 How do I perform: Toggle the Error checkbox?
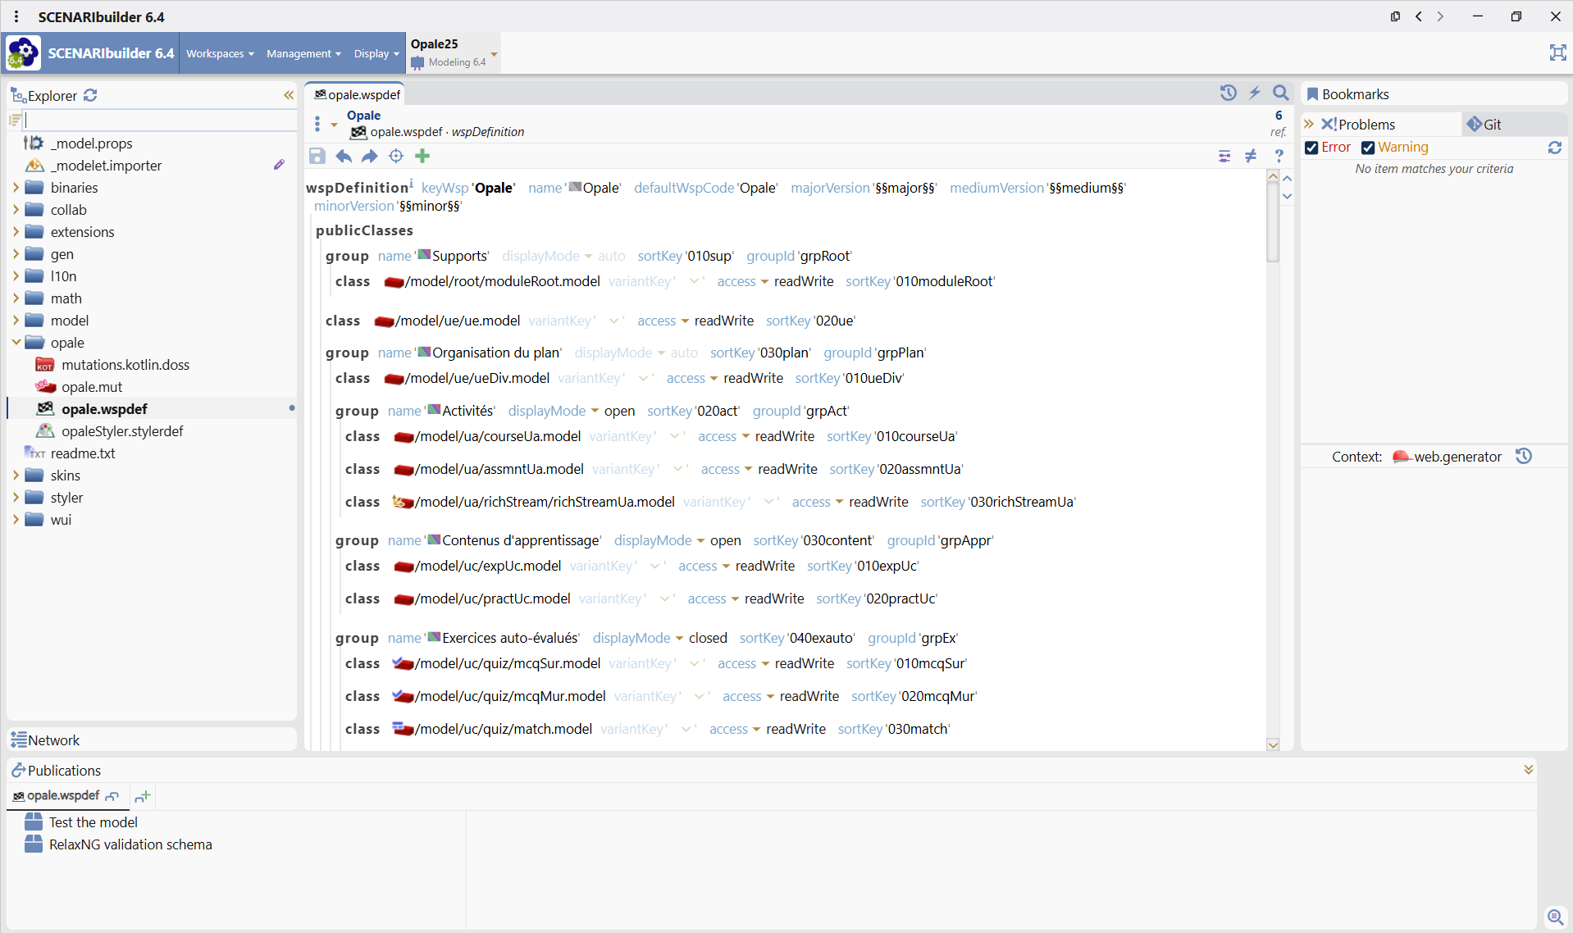[x=1312, y=148]
